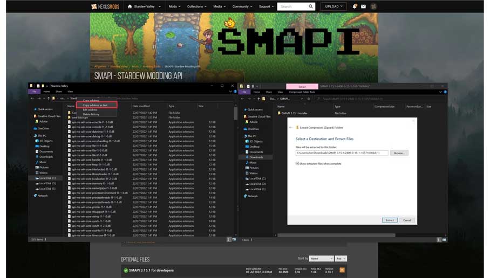Click the Nexus Mods search field
490x278 pixels.
tap(292, 6)
